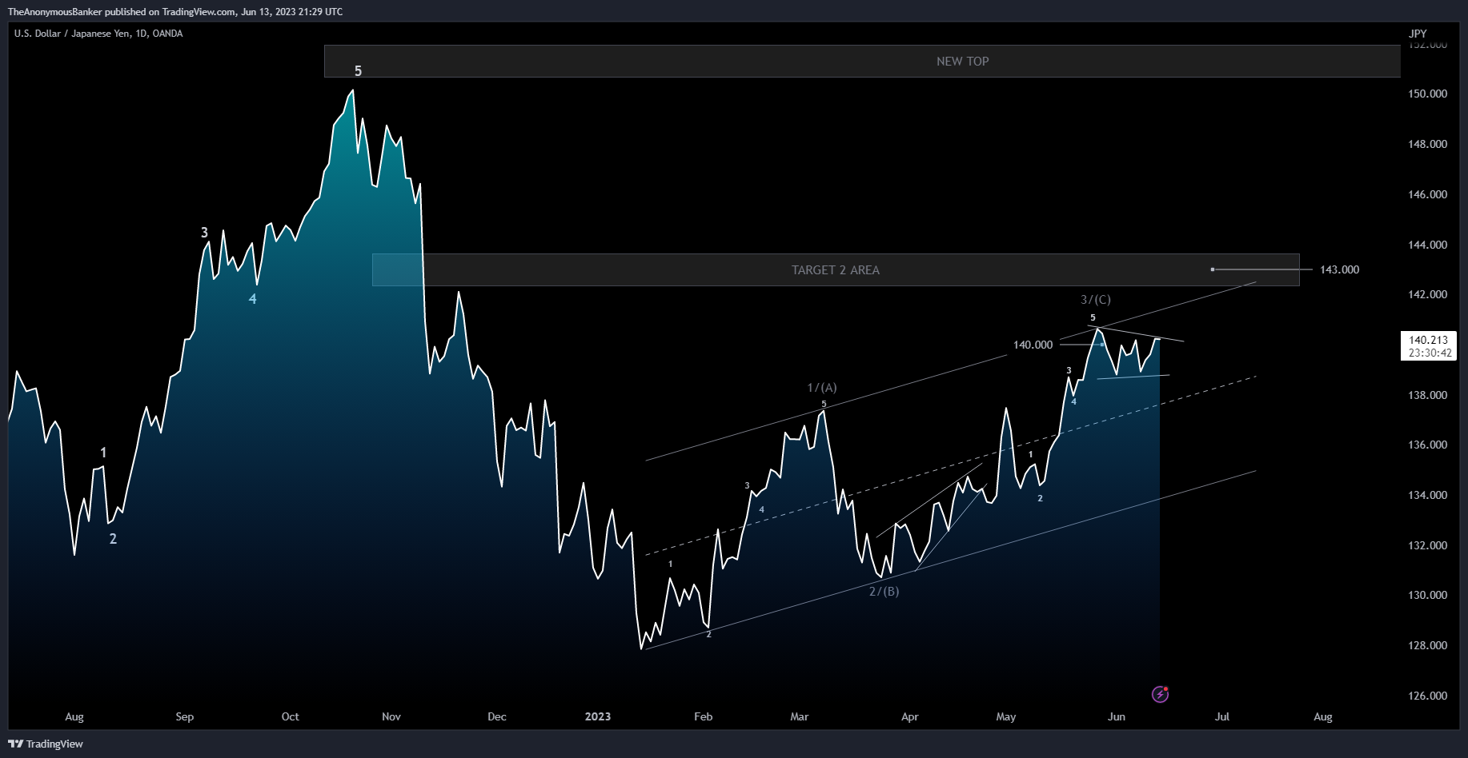Click the 142.000 price axis label
Screen dimensions: 1468x758
coord(1427,294)
